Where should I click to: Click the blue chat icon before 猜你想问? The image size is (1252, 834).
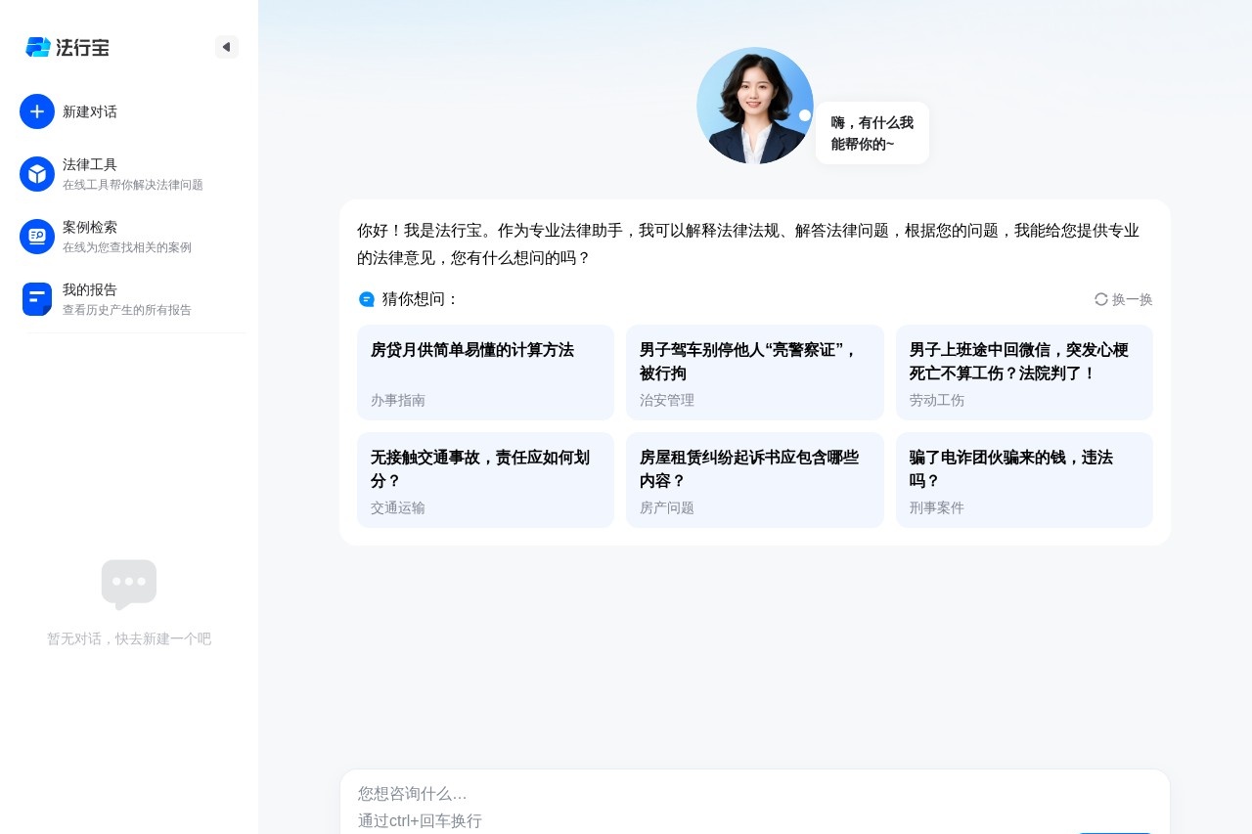(367, 299)
